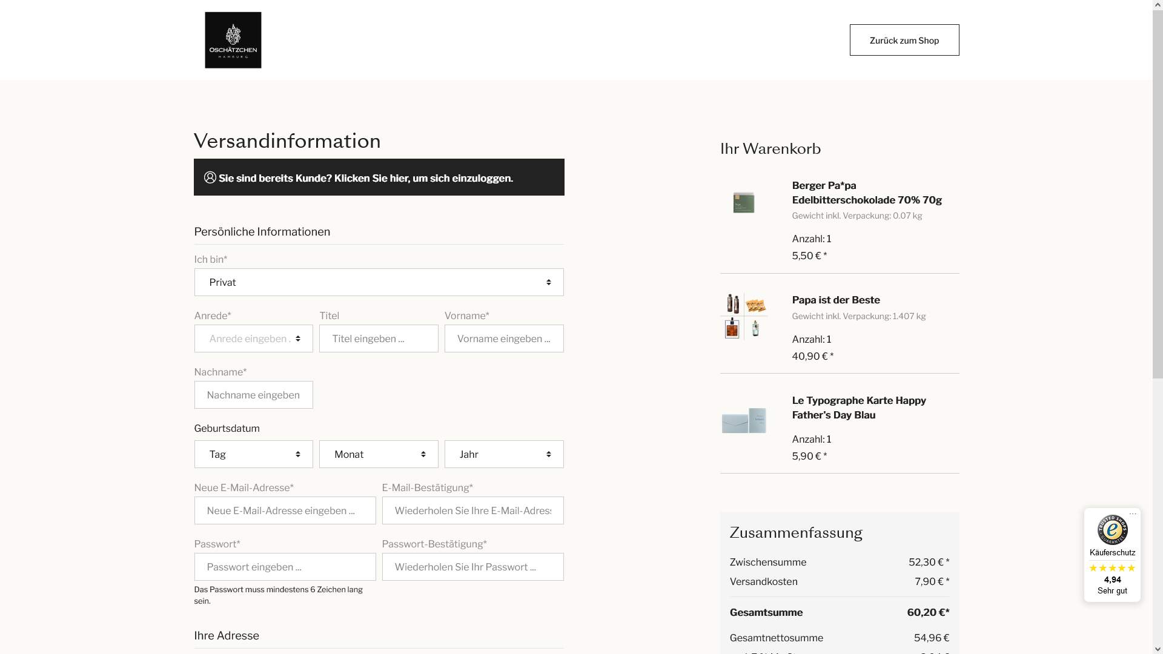Click Gewicht inkl. Verpackung: 1.407 kg text
The image size is (1163, 654).
pyautogui.click(x=859, y=316)
